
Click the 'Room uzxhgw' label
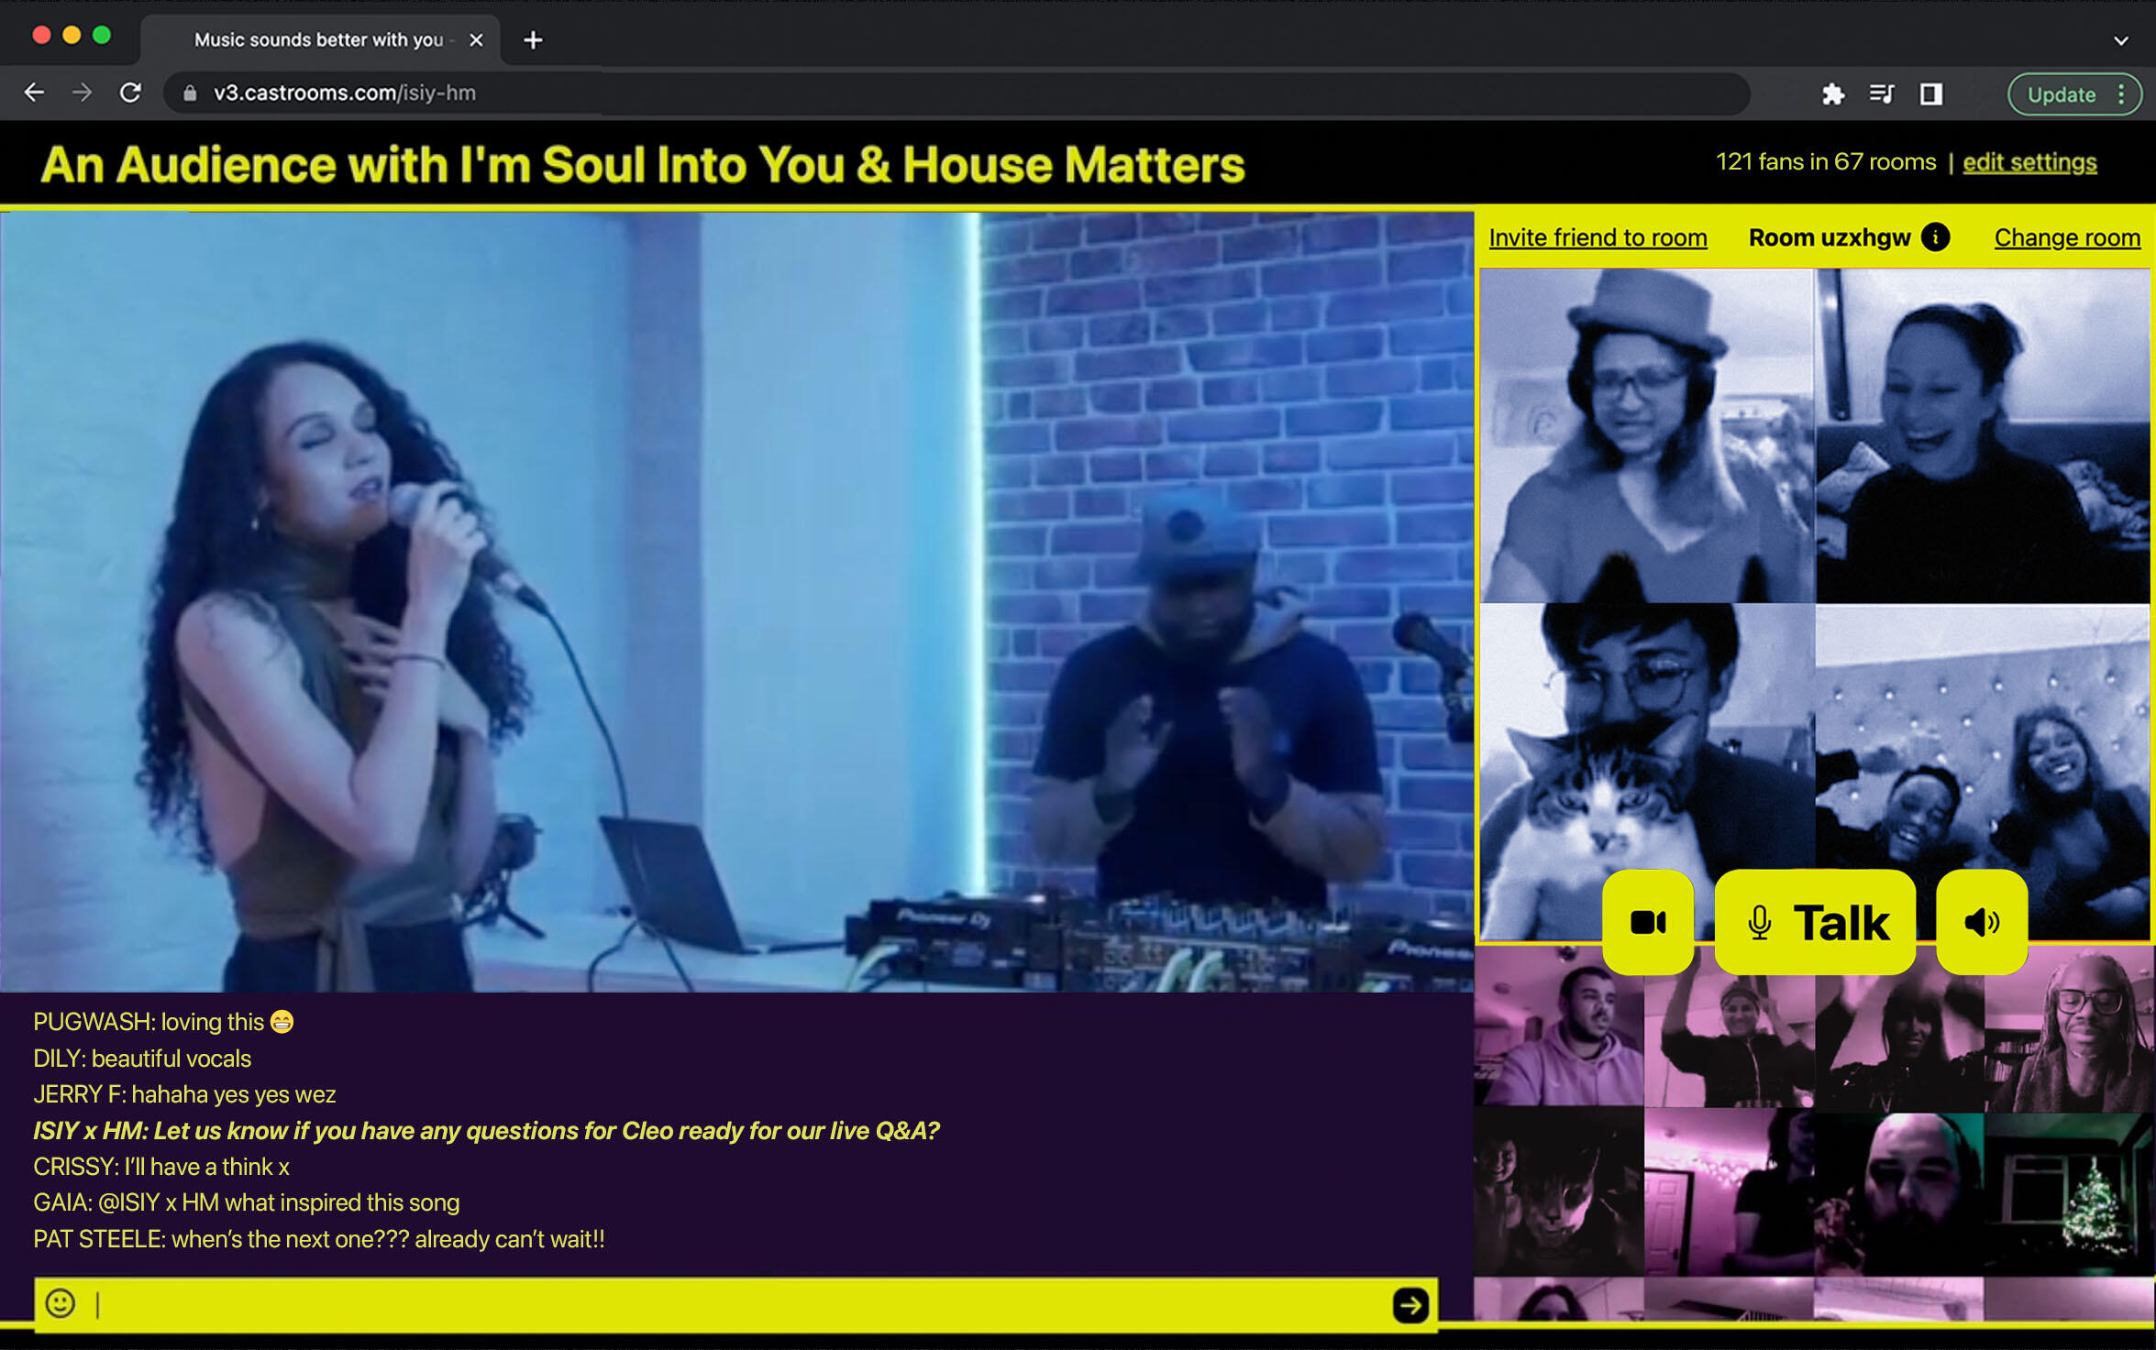coord(1829,237)
